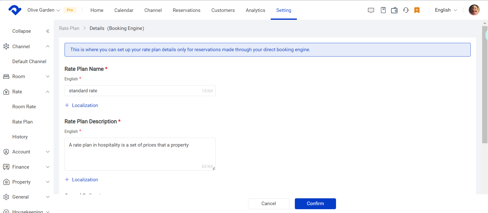Open the Olive Garden property dropdown

coord(43,10)
